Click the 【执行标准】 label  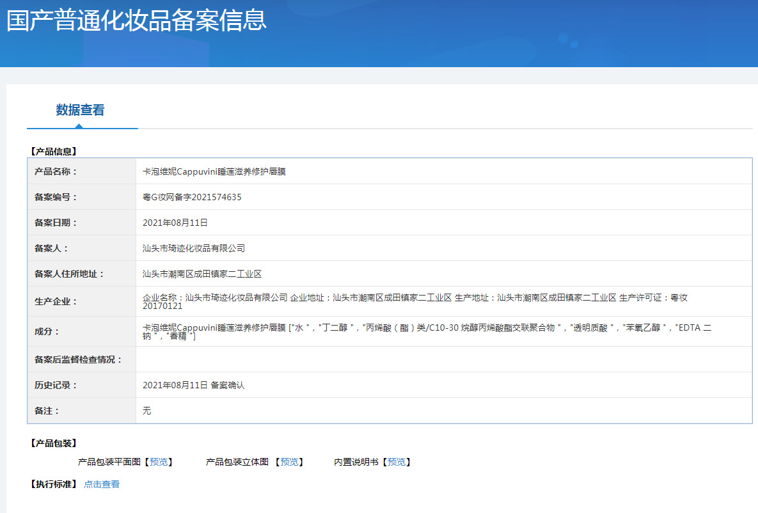(54, 484)
